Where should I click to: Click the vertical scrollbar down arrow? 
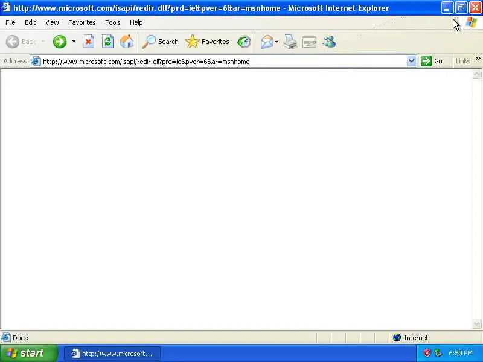476,324
